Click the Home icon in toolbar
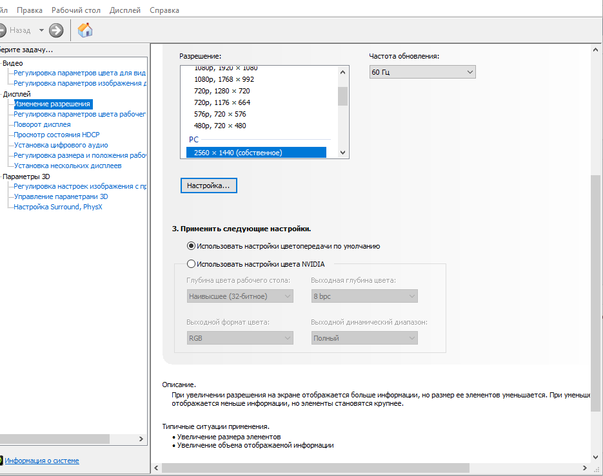 [x=85, y=30]
